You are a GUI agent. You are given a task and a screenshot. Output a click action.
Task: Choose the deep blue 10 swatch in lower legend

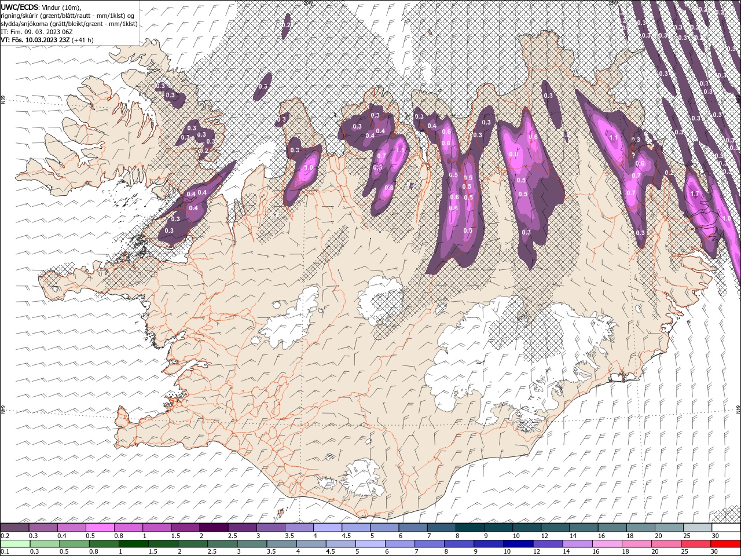tap(519, 544)
